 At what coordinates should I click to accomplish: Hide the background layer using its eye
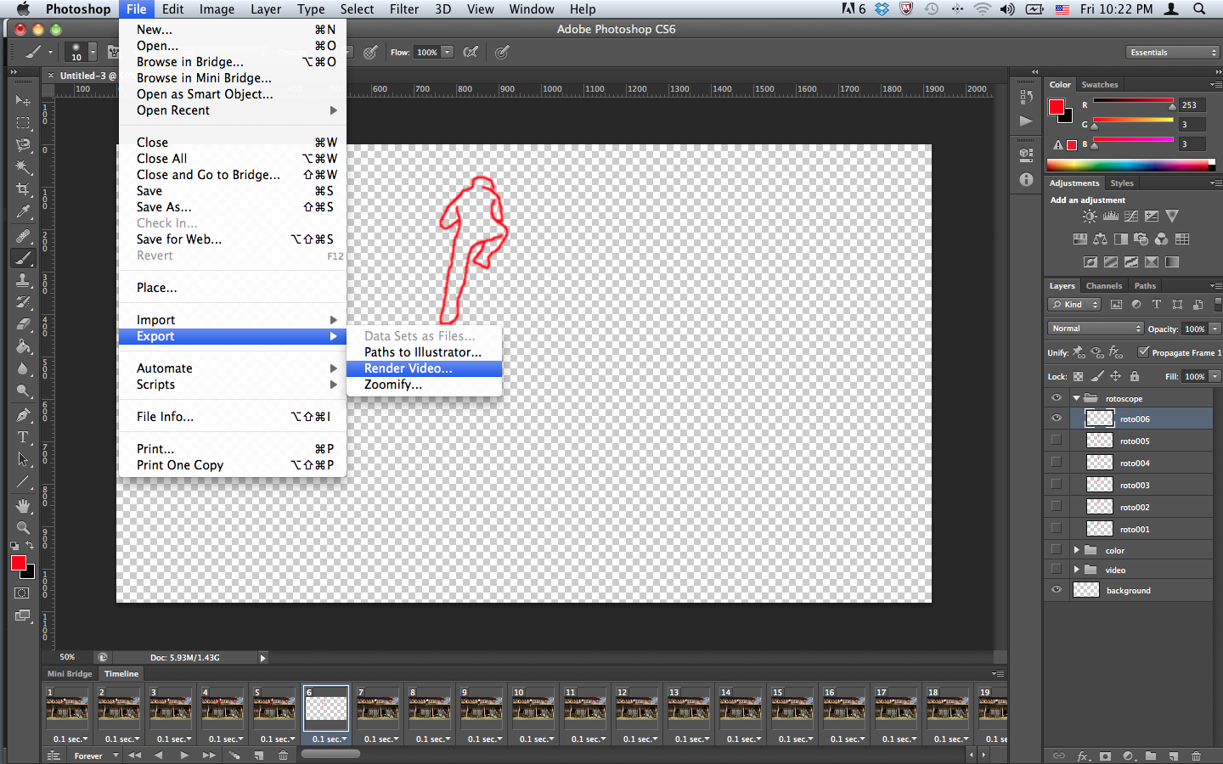pyautogui.click(x=1057, y=590)
